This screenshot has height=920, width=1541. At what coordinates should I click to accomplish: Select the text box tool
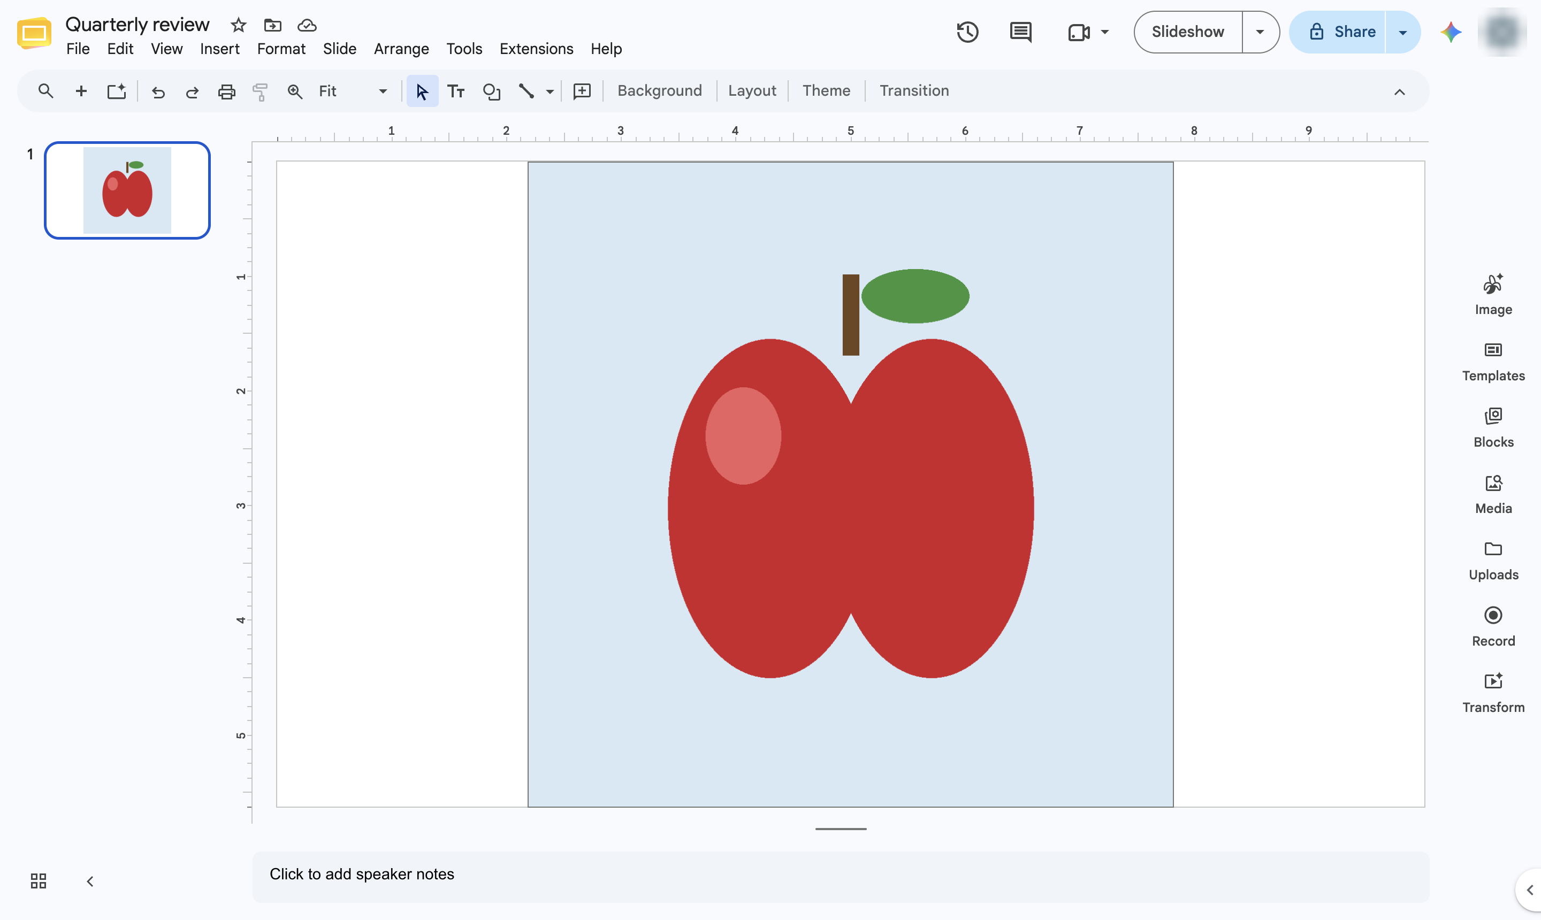click(x=456, y=91)
